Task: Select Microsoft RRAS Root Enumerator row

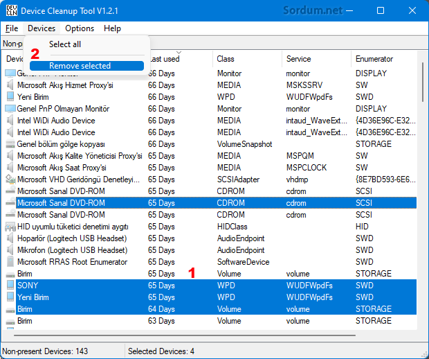Action: [x=210, y=262]
